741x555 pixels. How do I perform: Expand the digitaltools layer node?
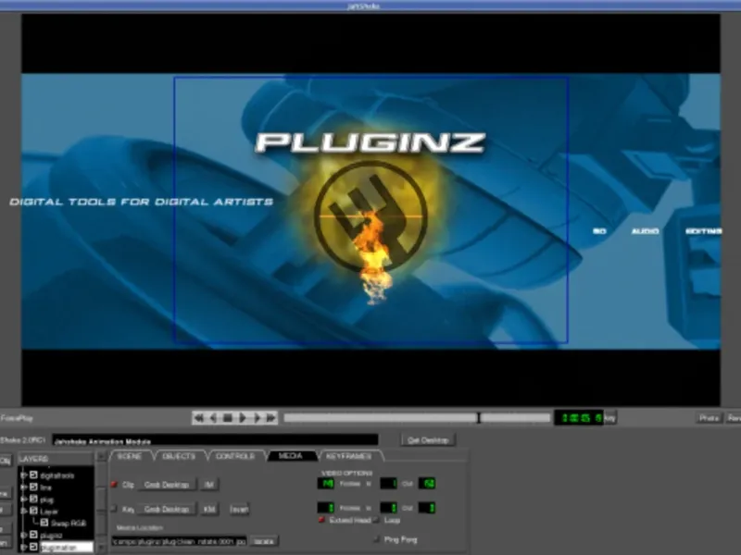pyautogui.click(x=24, y=475)
